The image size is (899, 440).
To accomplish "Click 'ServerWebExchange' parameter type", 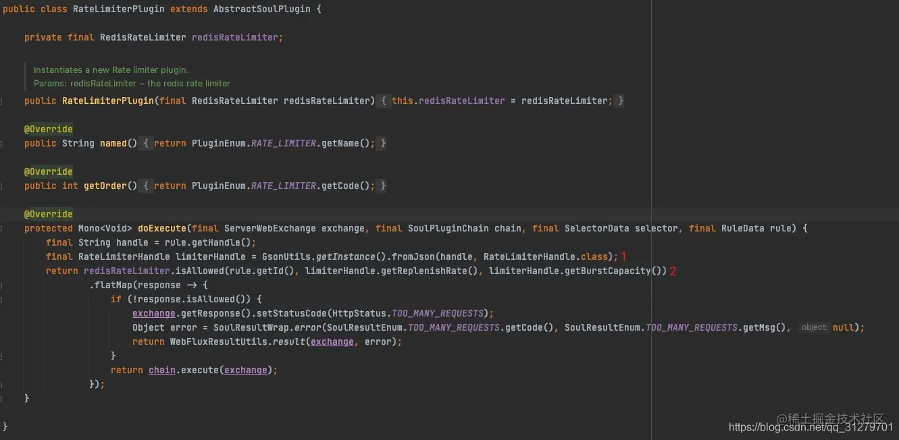I will click(270, 228).
